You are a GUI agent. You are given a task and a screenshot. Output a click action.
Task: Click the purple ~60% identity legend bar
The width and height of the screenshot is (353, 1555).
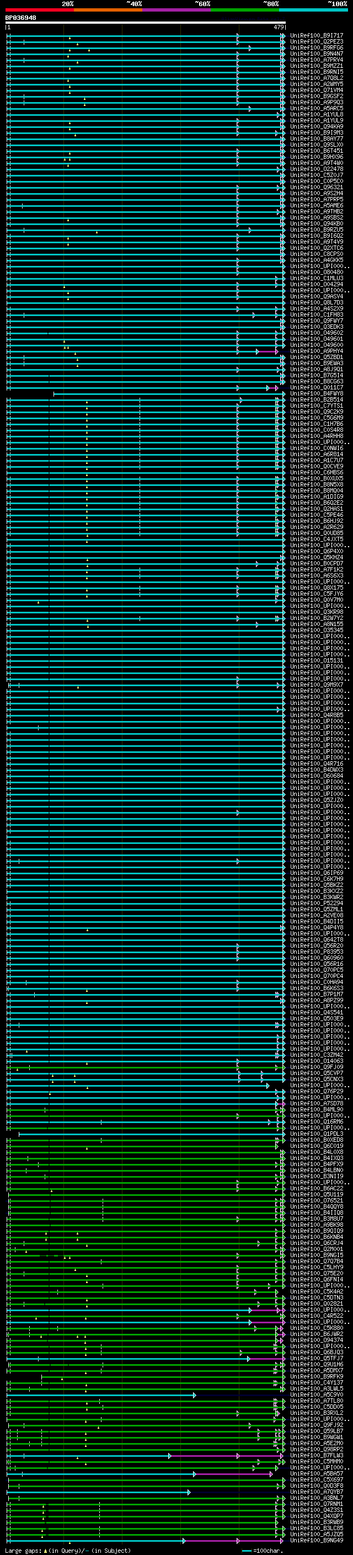tap(177, 10)
